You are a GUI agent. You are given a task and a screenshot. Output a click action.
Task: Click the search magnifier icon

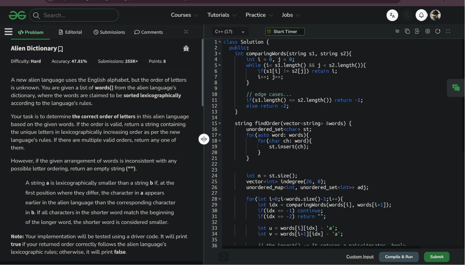tap(36, 16)
